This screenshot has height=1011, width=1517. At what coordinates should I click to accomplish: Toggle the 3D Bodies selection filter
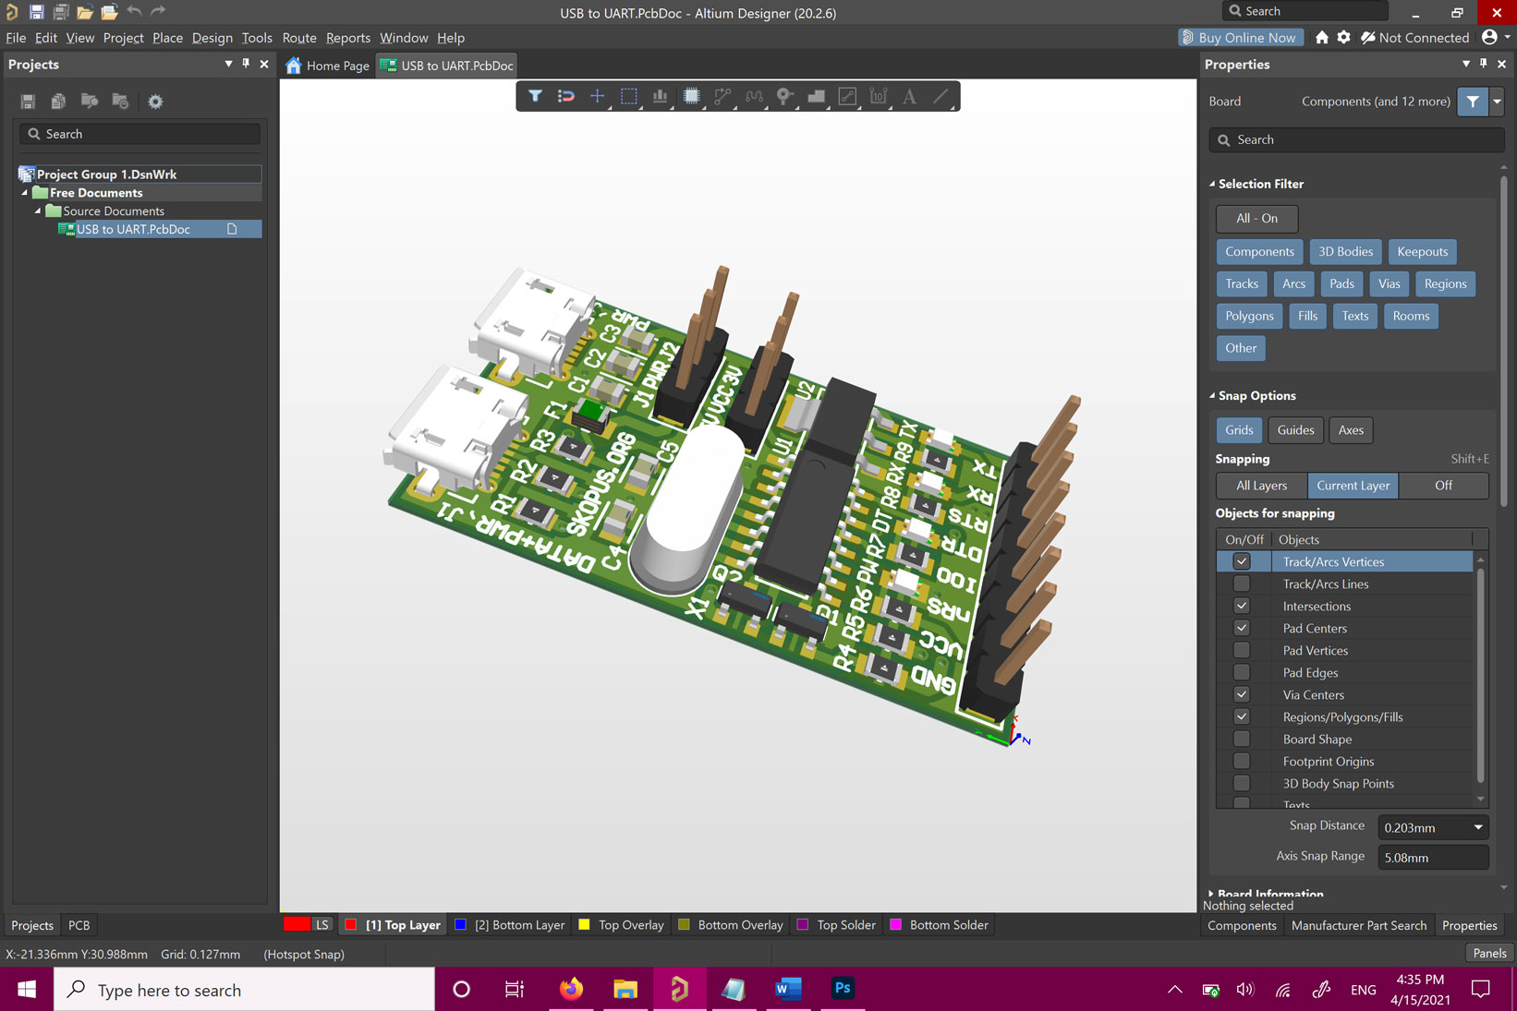click(1344, 251)
